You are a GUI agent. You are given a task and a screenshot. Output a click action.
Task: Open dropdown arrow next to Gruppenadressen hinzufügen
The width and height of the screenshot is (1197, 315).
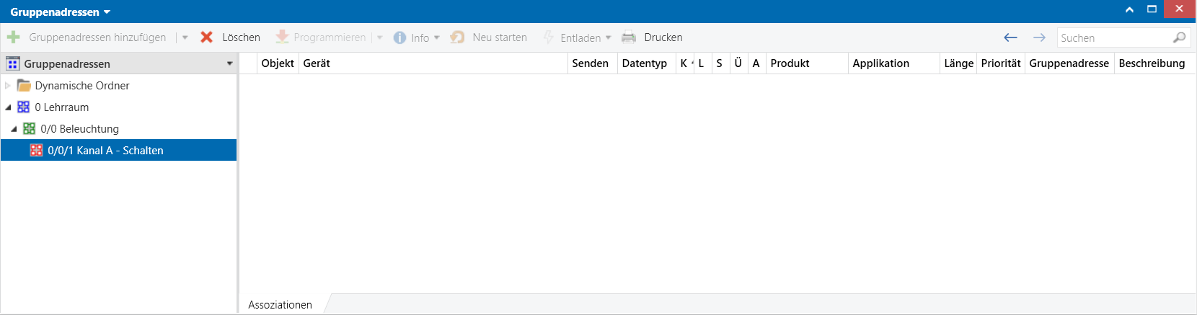pos(185,37)
